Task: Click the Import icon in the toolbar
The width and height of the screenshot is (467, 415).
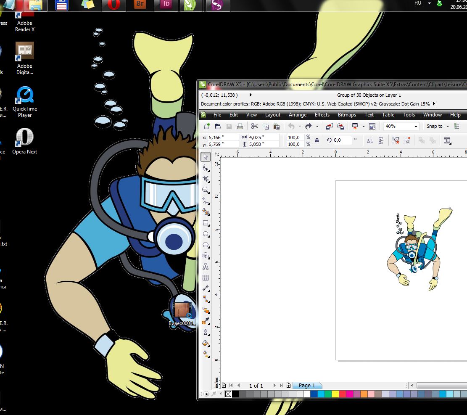Action: point(330,126)
